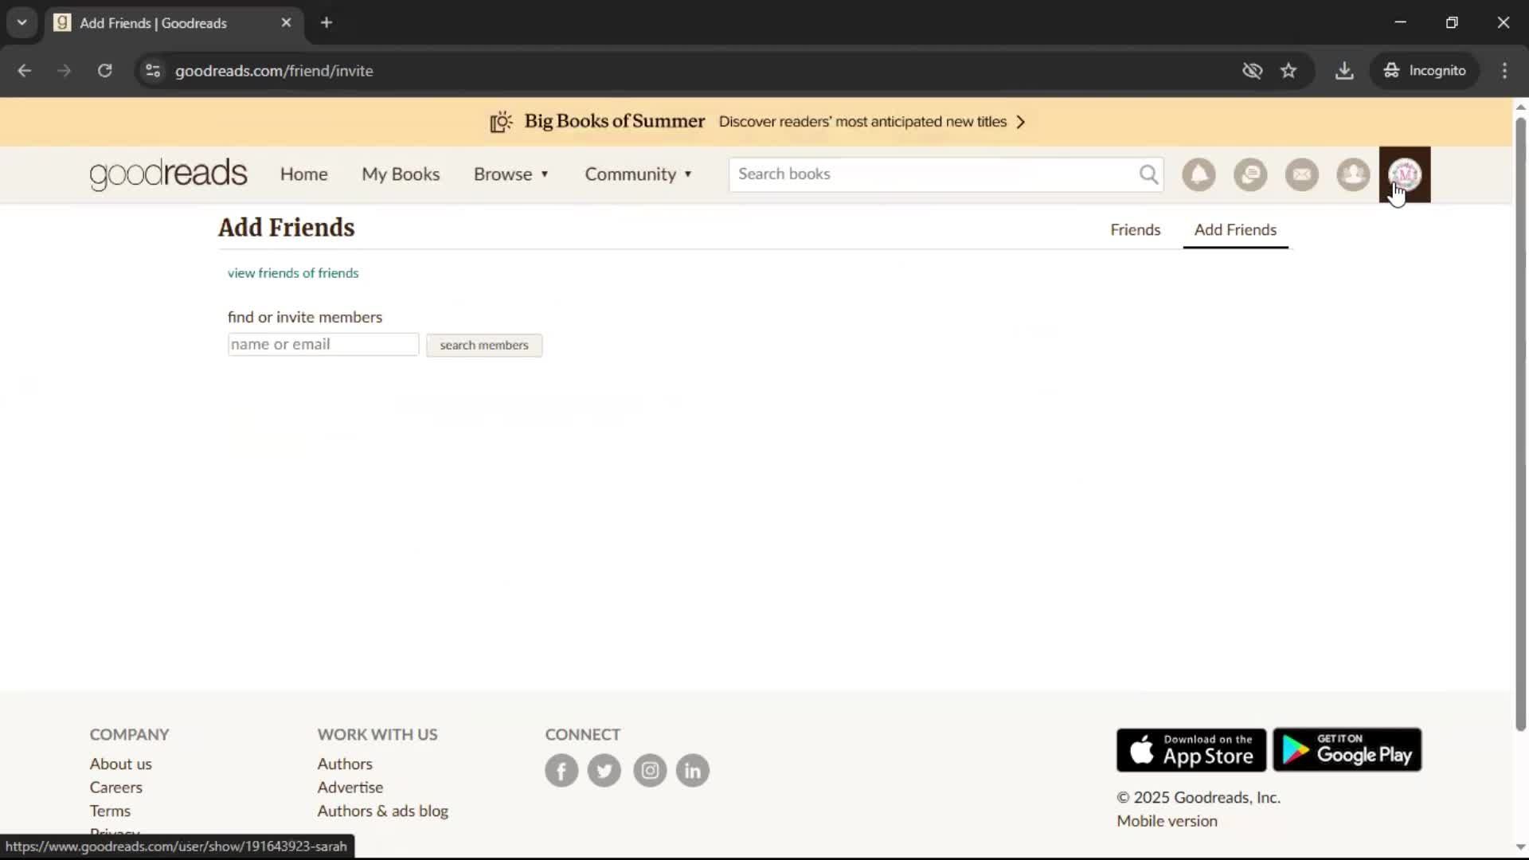Viewport: 1529px width, 860px height.
Task: Click the address bar URL
Action: [274, 71]
